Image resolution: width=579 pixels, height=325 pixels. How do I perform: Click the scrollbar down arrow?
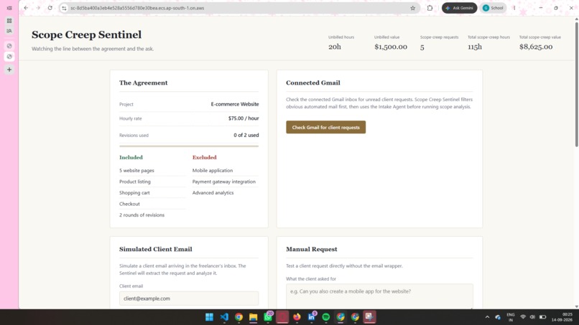[576, 306]
